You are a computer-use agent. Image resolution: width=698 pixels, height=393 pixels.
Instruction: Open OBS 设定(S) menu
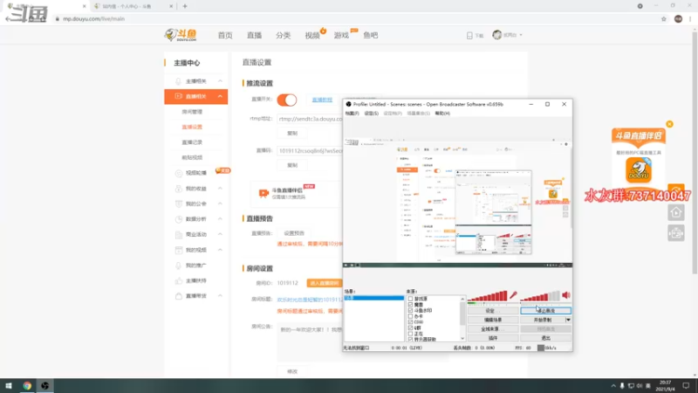click(372, 114)
